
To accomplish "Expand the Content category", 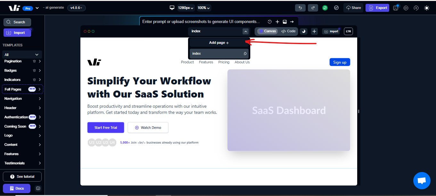I will click(22, 145).
